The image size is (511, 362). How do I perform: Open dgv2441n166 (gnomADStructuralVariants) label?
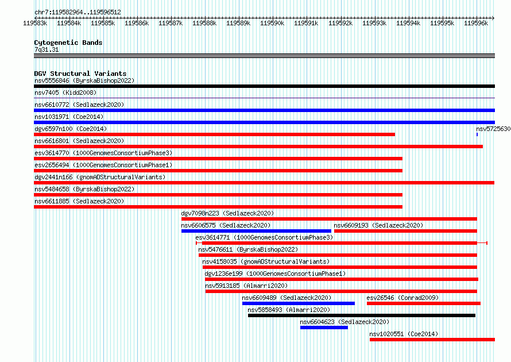(100, 177)
